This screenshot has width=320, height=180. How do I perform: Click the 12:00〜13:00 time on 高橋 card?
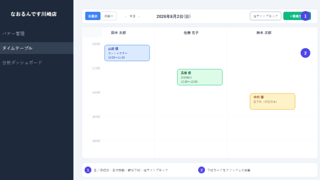point(189,82)
